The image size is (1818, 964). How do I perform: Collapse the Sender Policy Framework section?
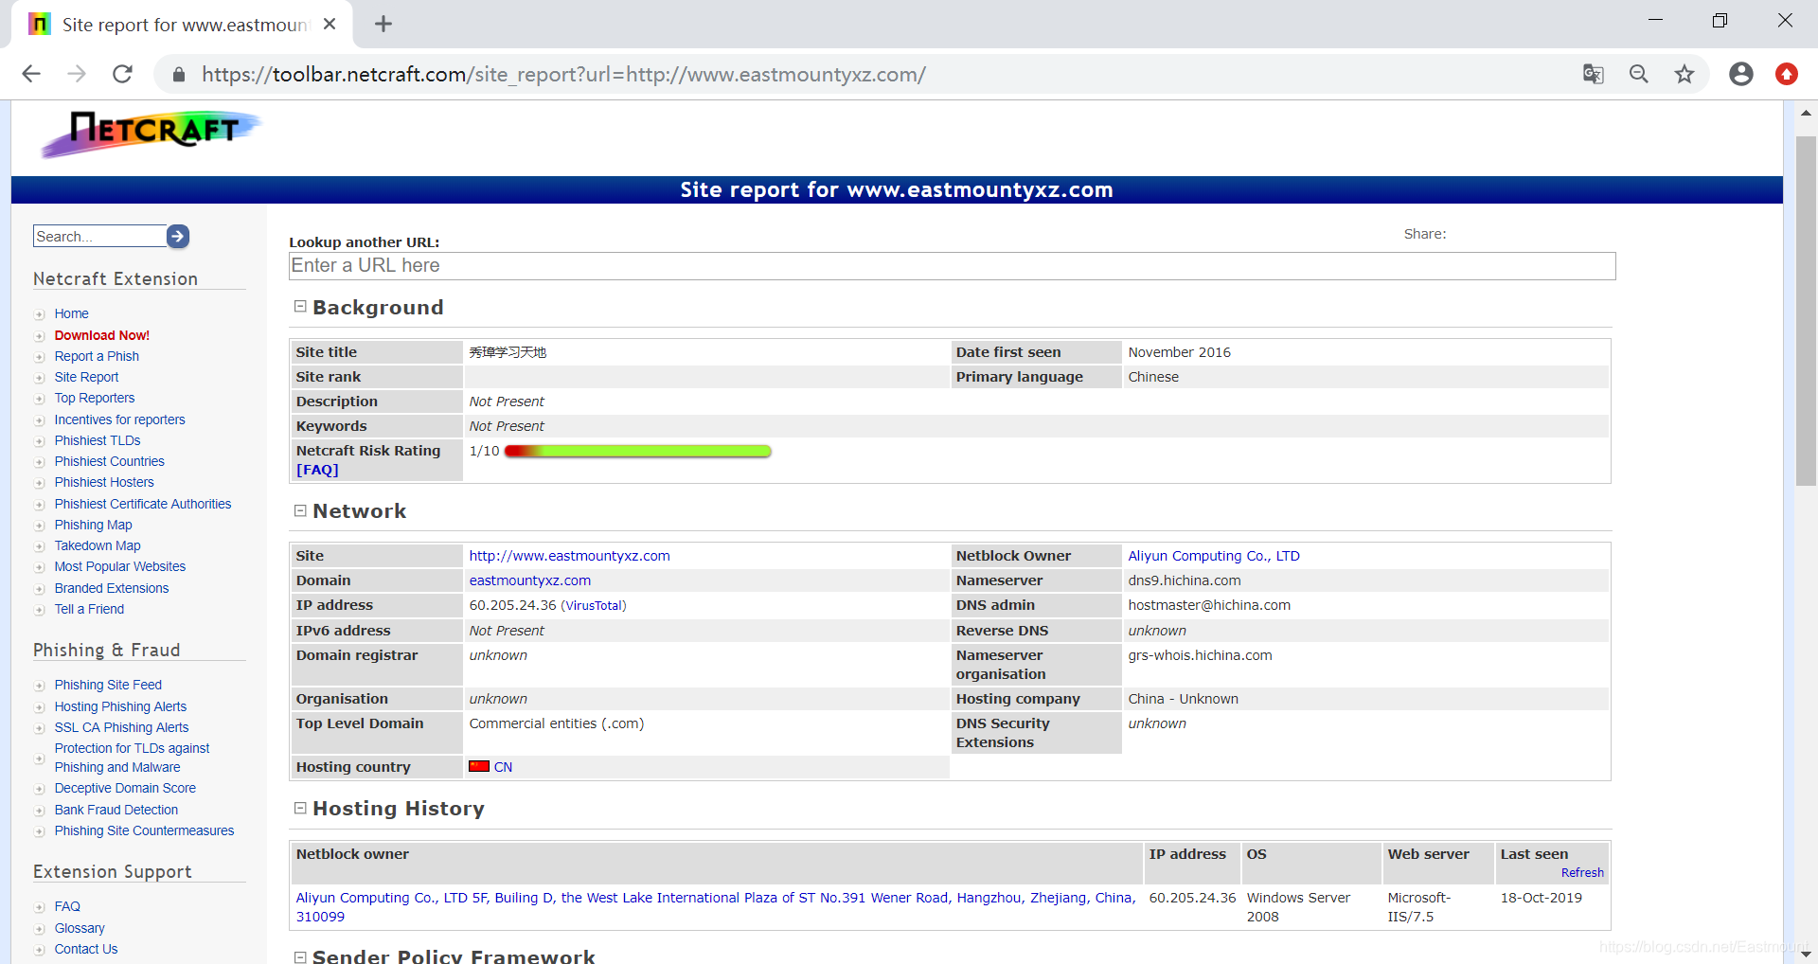[300, 956]
